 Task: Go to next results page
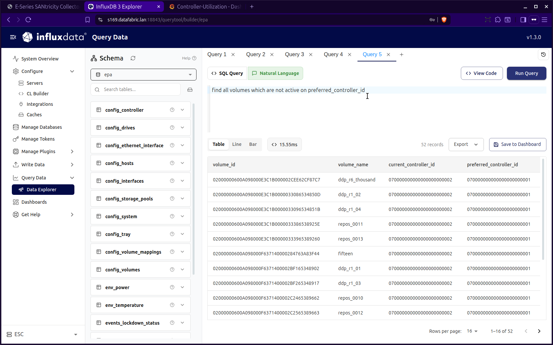(539, 331)
